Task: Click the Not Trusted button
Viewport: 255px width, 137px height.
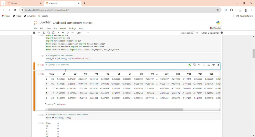Action: 215,28
